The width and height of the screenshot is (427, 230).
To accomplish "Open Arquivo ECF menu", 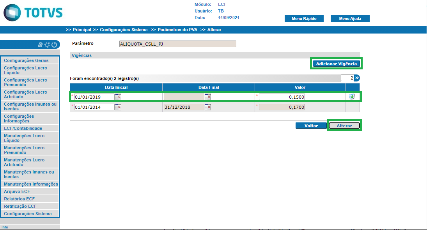I will tap(30, 191).
